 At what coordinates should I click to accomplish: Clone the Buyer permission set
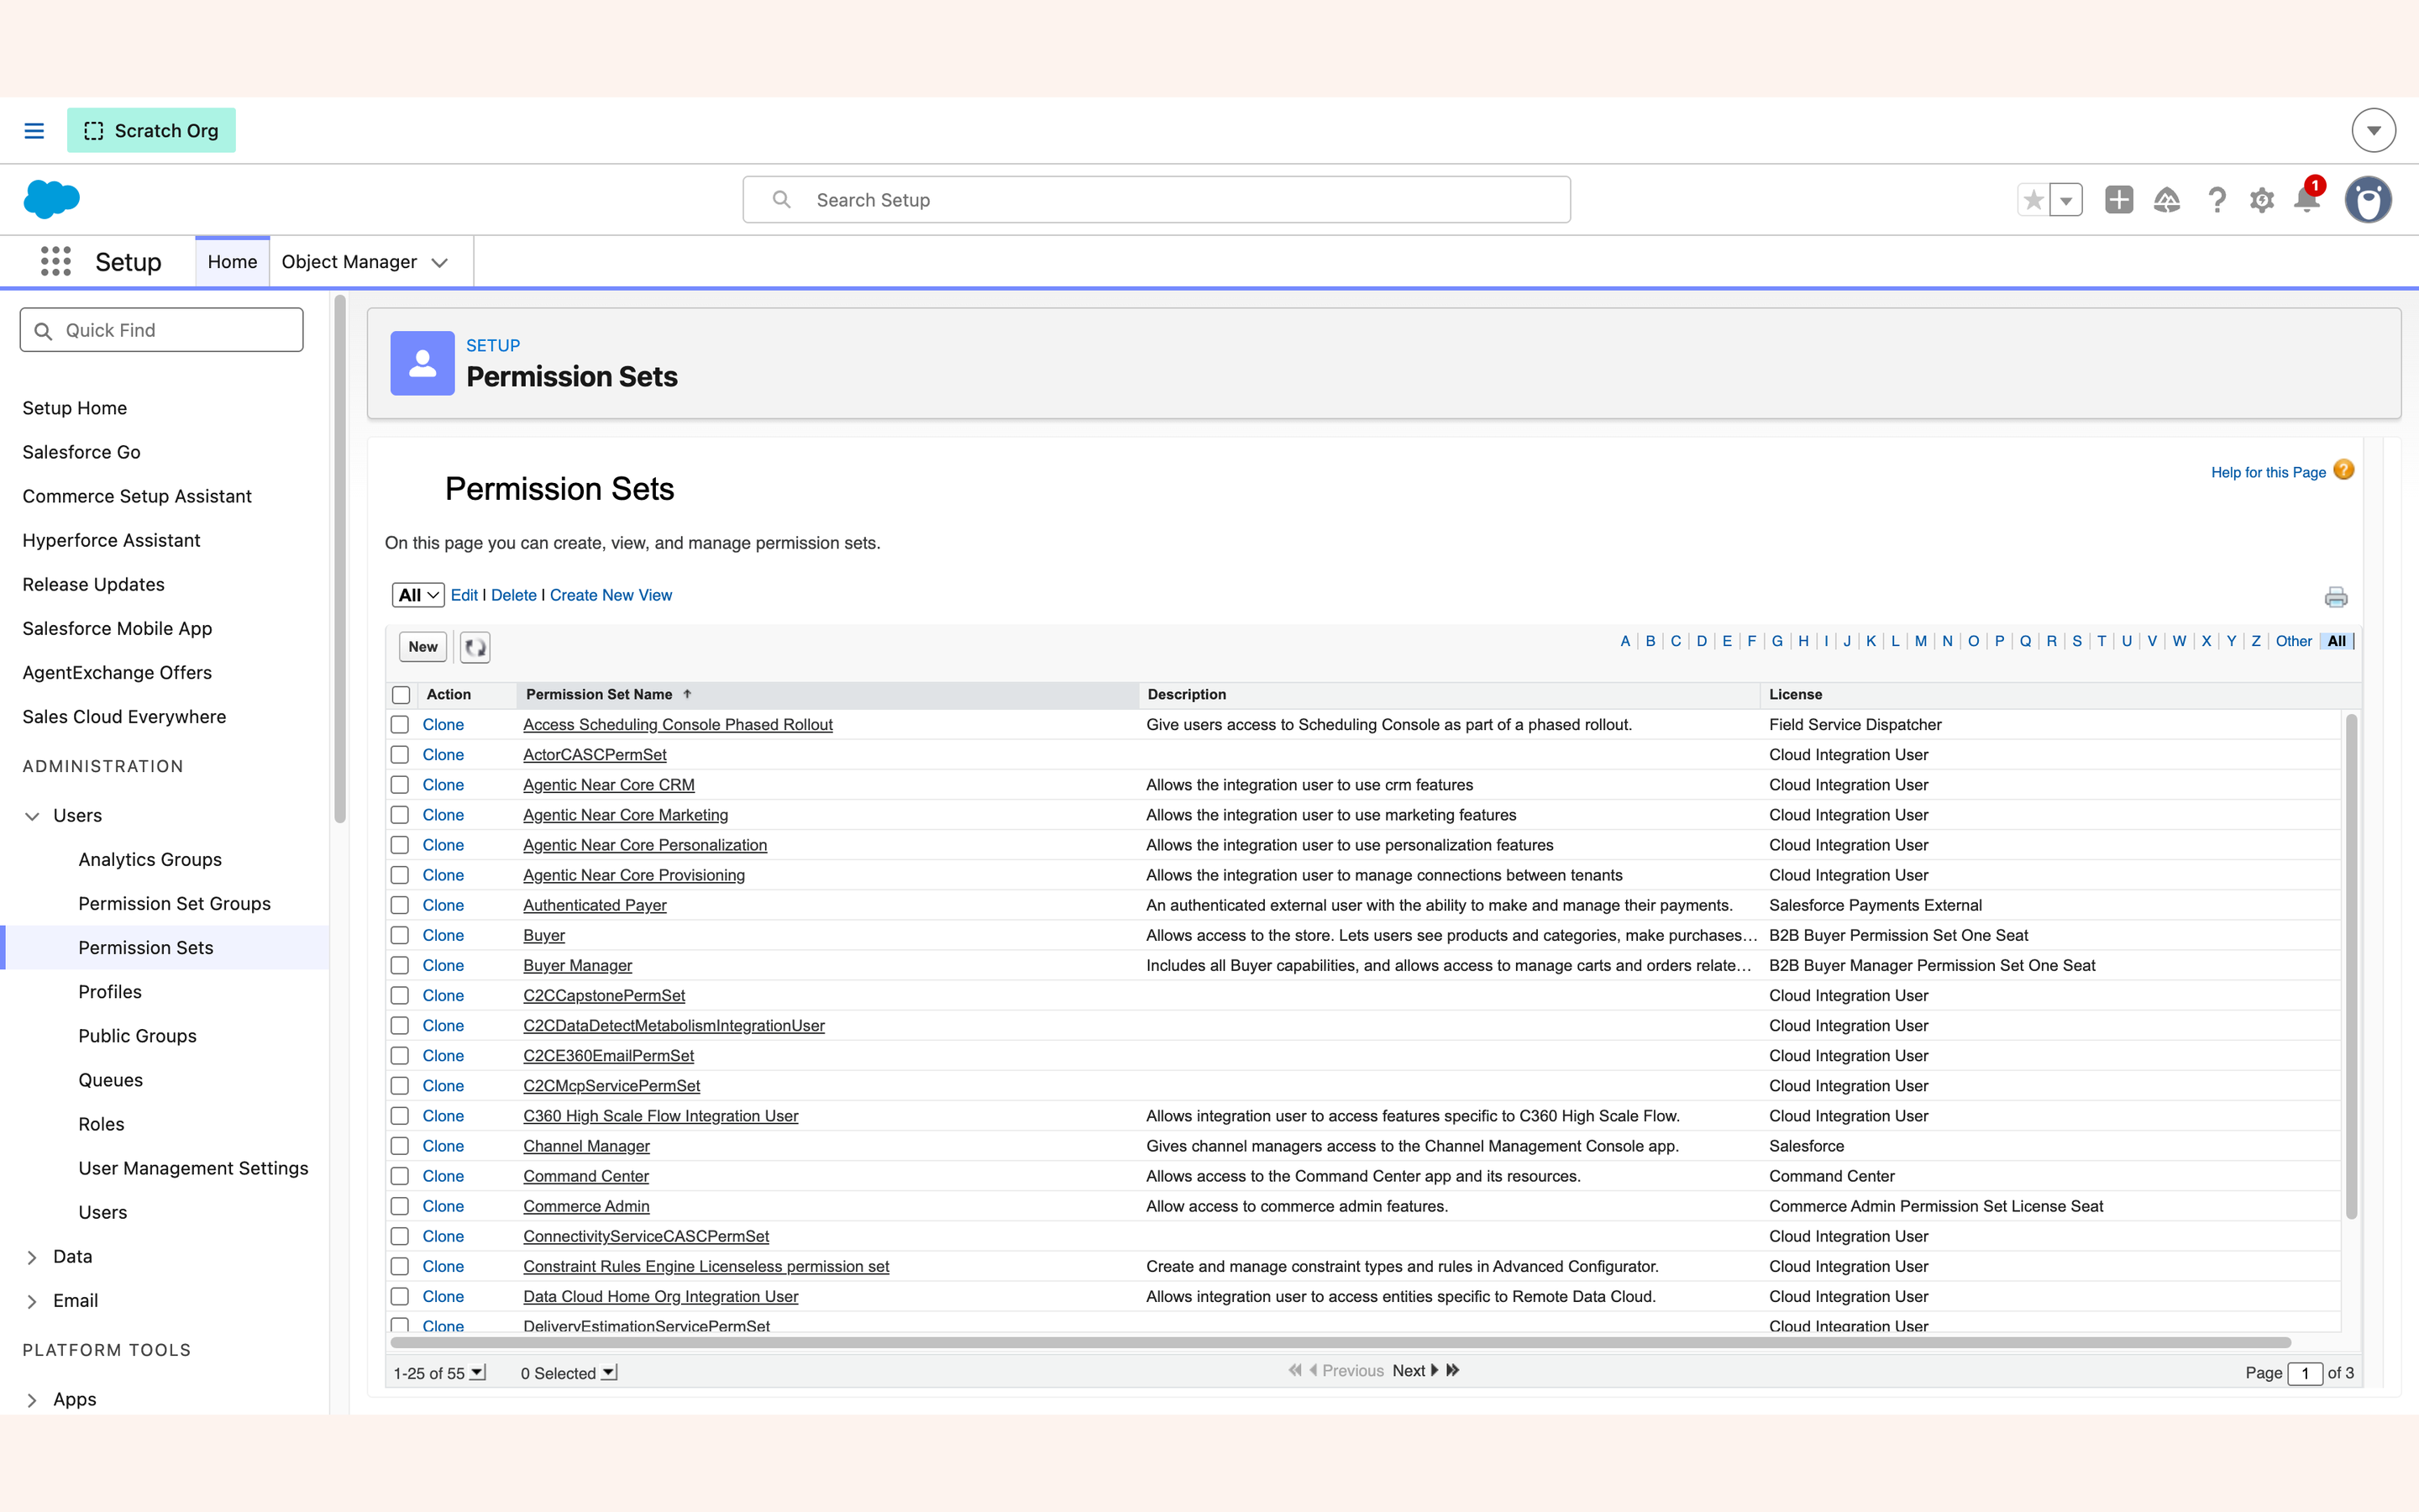click(x=443, y=935)
